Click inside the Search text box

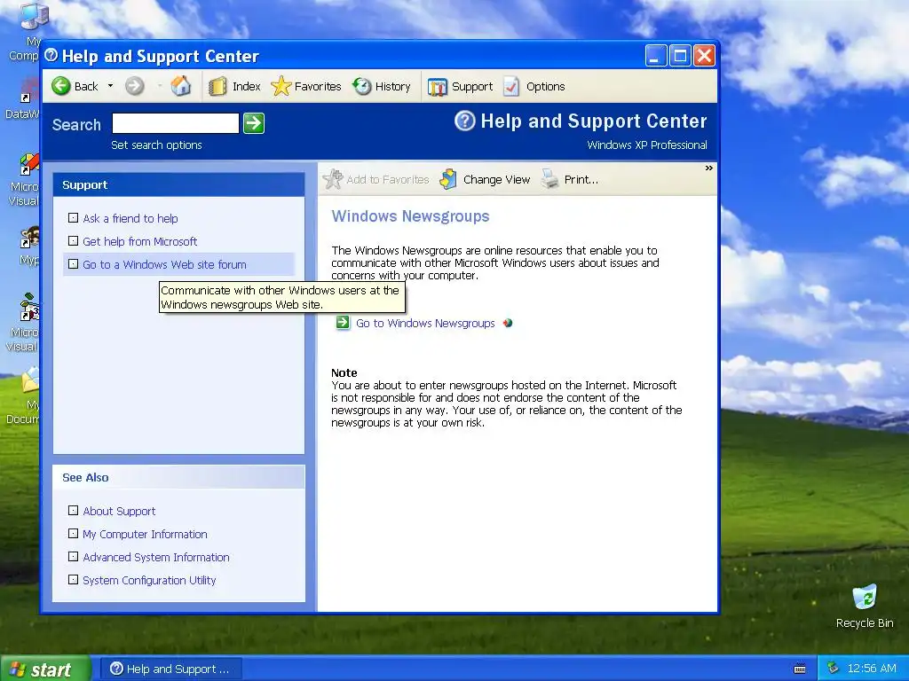point(175,123)
